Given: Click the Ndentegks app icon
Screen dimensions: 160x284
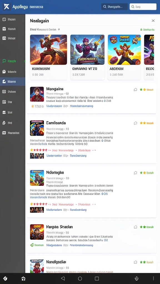Looking at the screenshot, I should pos(37,178).
